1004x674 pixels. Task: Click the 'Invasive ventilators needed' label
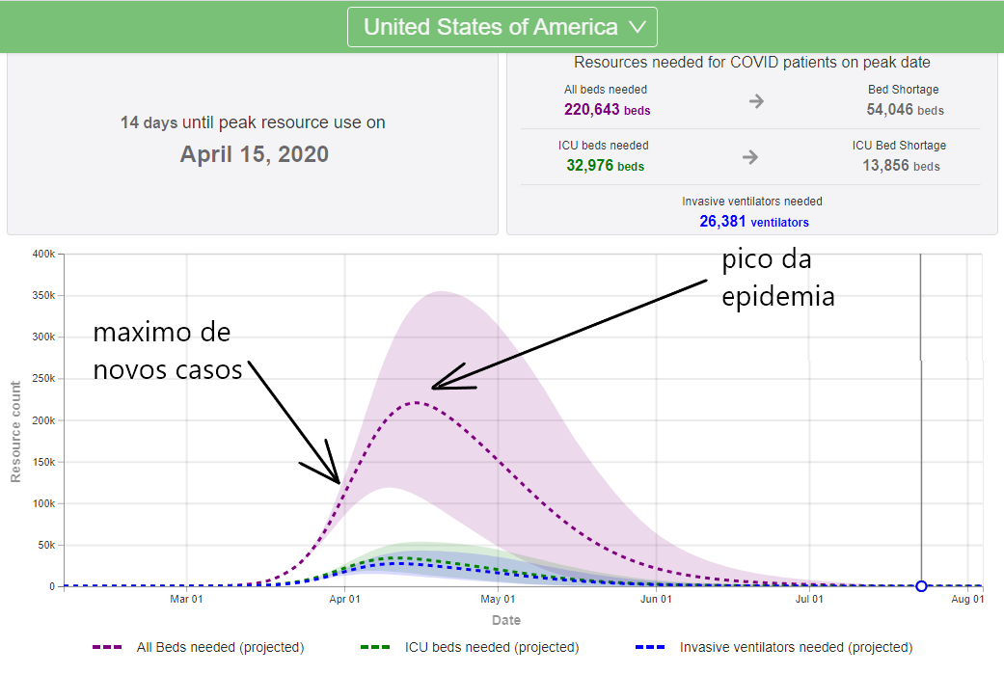tap(751, 201)
